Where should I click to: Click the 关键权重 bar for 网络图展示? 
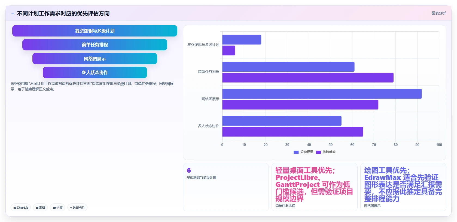tap(322, 94)
